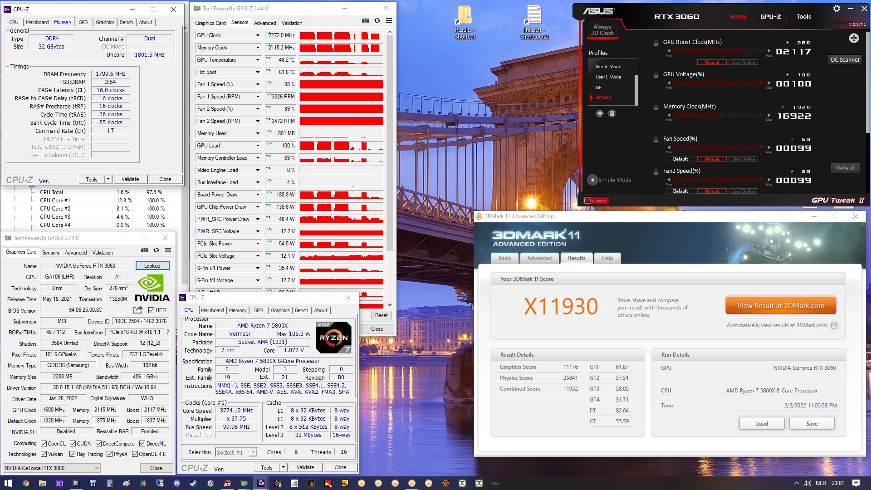Open notification center in system tray
The image size is (871, 490).
(x=856, y=483)
